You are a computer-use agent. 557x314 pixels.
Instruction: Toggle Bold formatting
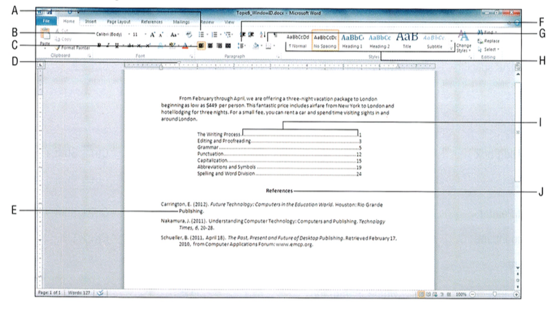[99, 45]
